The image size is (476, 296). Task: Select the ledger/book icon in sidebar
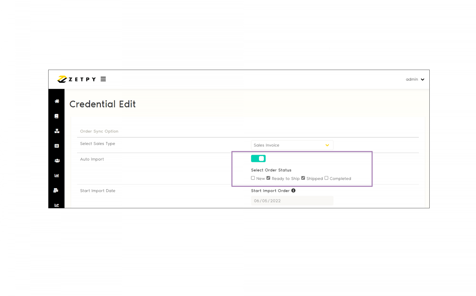tap(56, 116)
